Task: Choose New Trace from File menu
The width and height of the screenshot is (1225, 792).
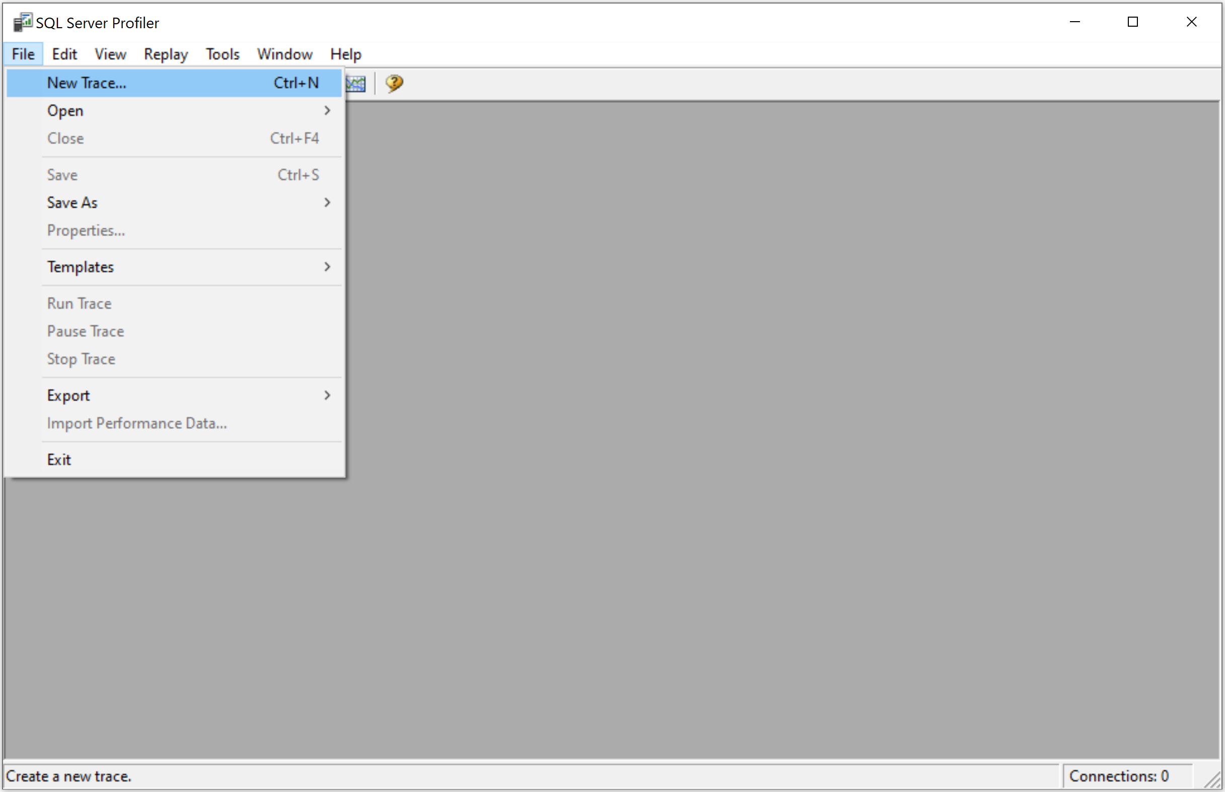Action: (x=86, y=83)
